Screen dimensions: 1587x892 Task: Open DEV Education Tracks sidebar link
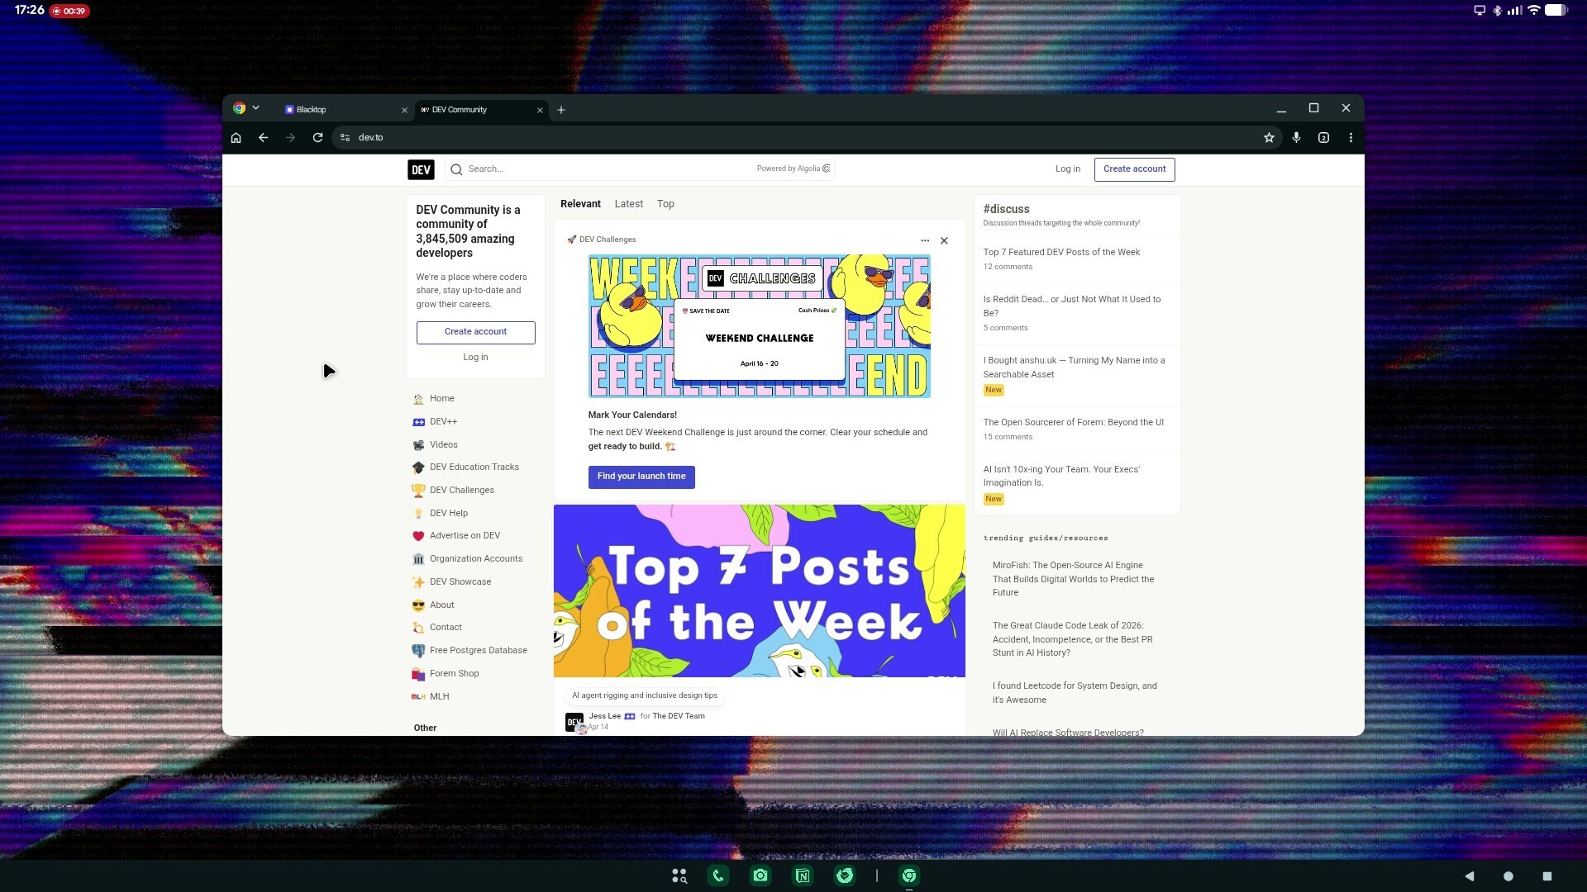click(x=475, y=467)
